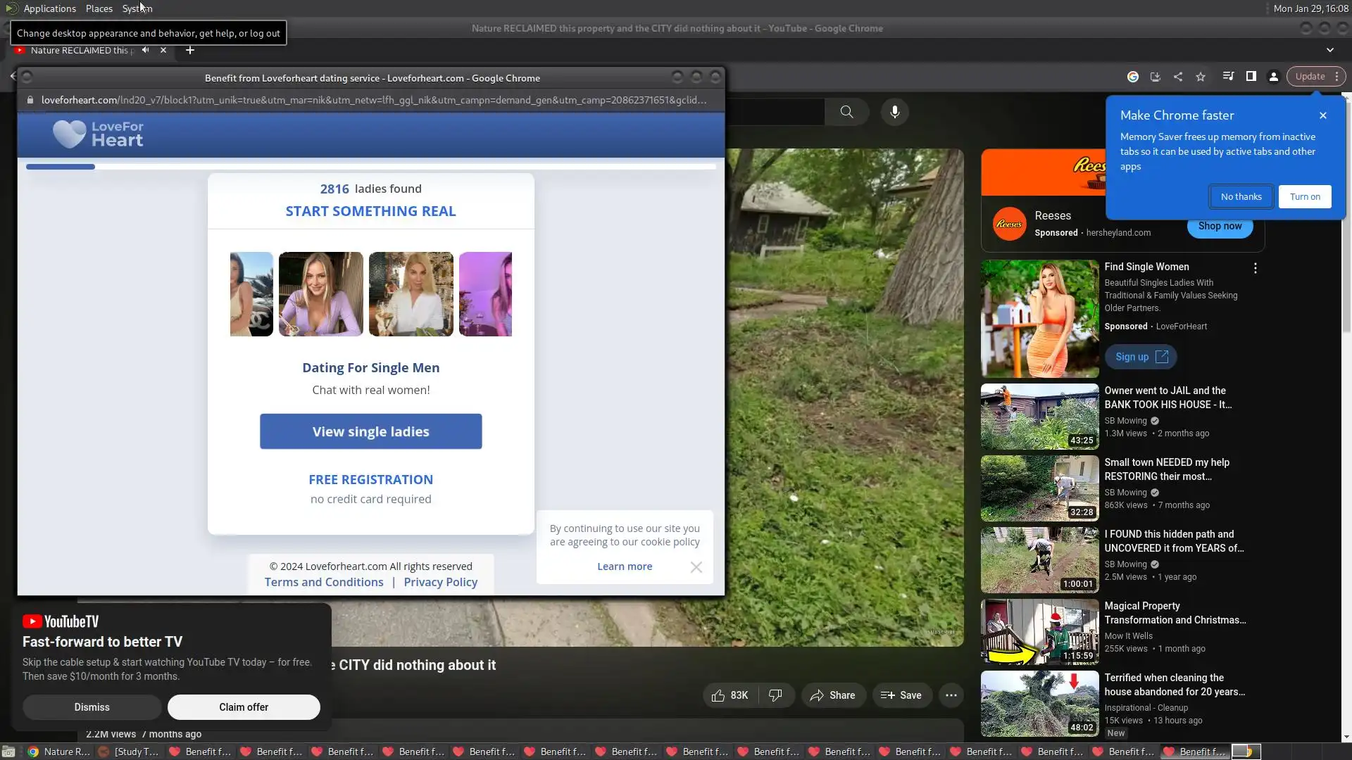Click the share page icon in toolbar
The image size is (1352, 760).
(1178, 77)
